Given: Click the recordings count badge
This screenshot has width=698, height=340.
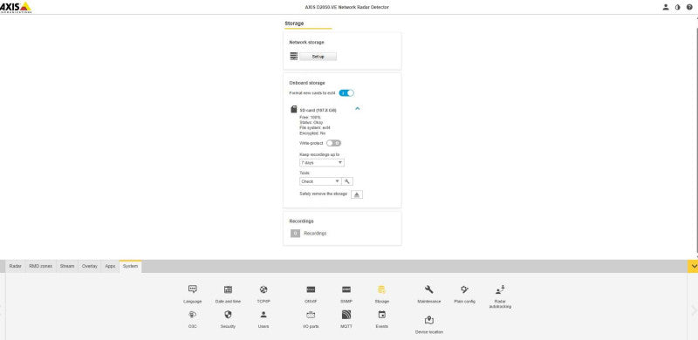Looking at the screenshot, I should [x=295, y=233].
